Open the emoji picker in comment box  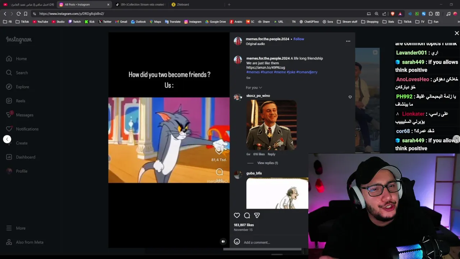pyautogui.click(x=237, y=242)
